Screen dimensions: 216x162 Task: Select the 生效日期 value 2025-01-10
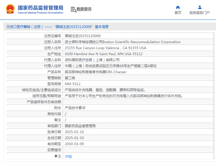74,138
